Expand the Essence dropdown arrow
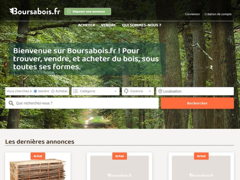The width and height of the screenshot is (240, 180). [150, 91]
